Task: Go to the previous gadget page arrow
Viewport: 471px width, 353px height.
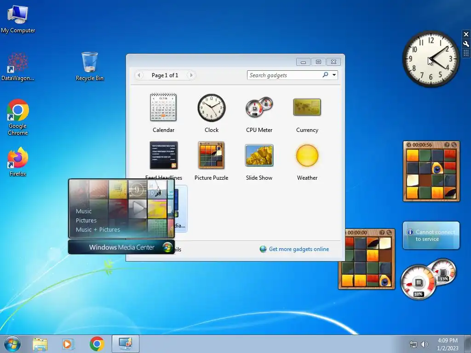Action: (x=139, y=75)
